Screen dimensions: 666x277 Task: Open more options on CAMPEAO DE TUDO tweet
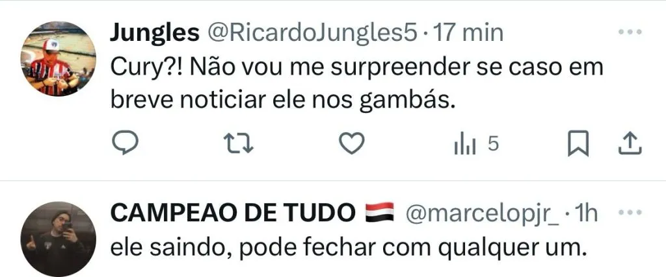click(x=630, y=212)
